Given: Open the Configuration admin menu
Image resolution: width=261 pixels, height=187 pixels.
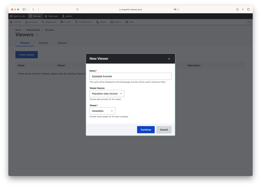Looking at the screenshot, I should (x=83, y=22).
